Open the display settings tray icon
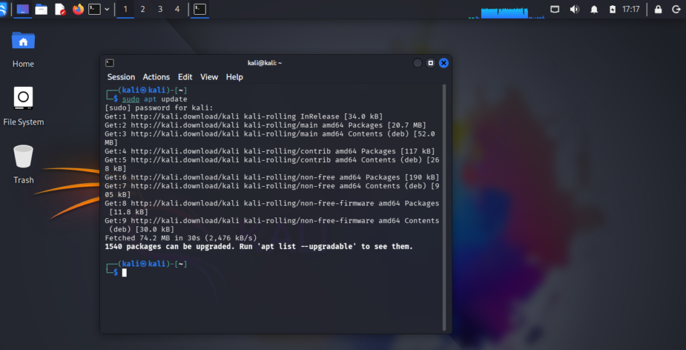Screen dimensions: 686x350 point(555,9)
